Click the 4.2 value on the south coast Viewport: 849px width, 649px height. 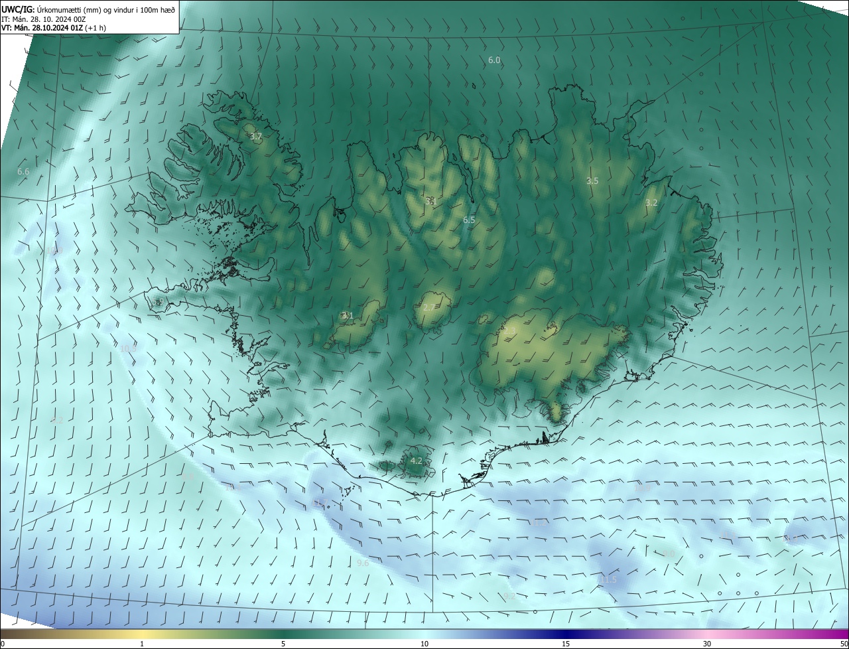416,461
